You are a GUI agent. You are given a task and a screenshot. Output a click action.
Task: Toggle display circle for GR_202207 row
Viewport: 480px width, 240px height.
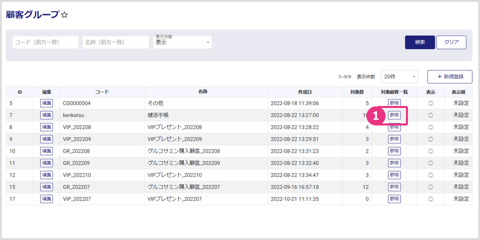pos(430,187)
